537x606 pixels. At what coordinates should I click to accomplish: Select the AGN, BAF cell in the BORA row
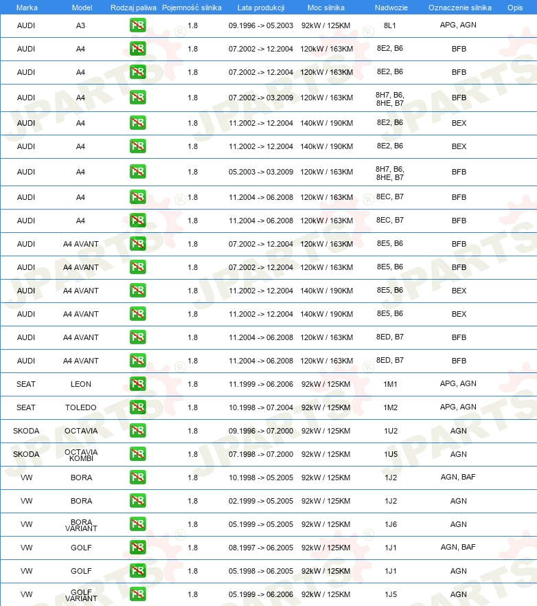click(x=458, y=477)
